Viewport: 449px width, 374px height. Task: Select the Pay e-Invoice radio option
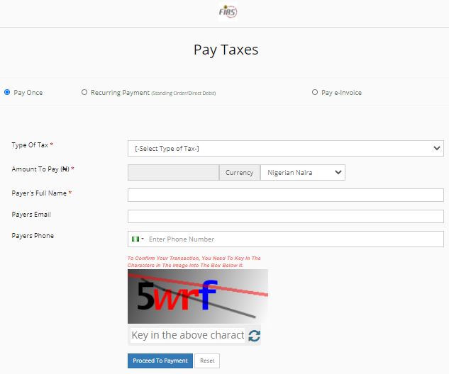click(315, 92)
